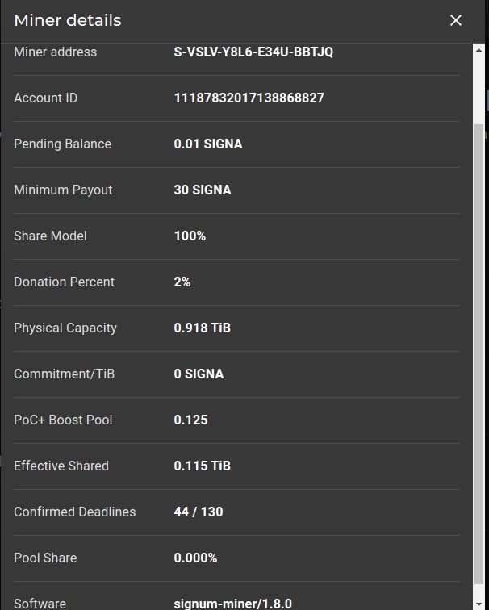Click the Confirmed Deadlines label
Screen dimensions: 489x610
pos(75,512)
